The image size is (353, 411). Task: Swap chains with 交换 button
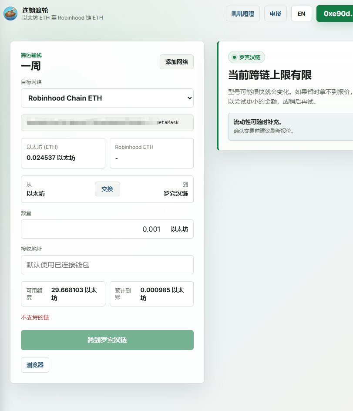pyautogui.click(x=107, y=189)
